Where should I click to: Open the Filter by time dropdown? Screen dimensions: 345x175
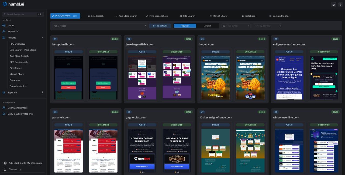(236, 26)
